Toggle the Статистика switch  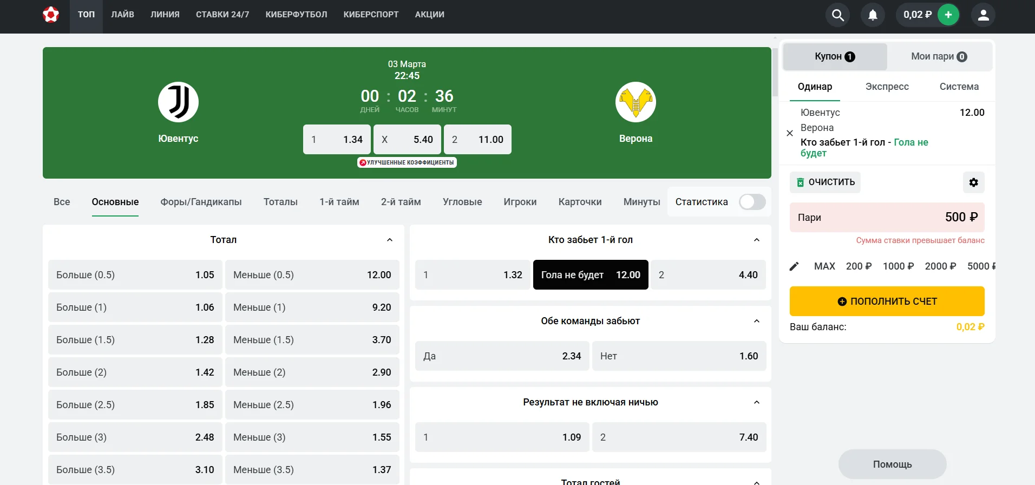click(752, 202)
